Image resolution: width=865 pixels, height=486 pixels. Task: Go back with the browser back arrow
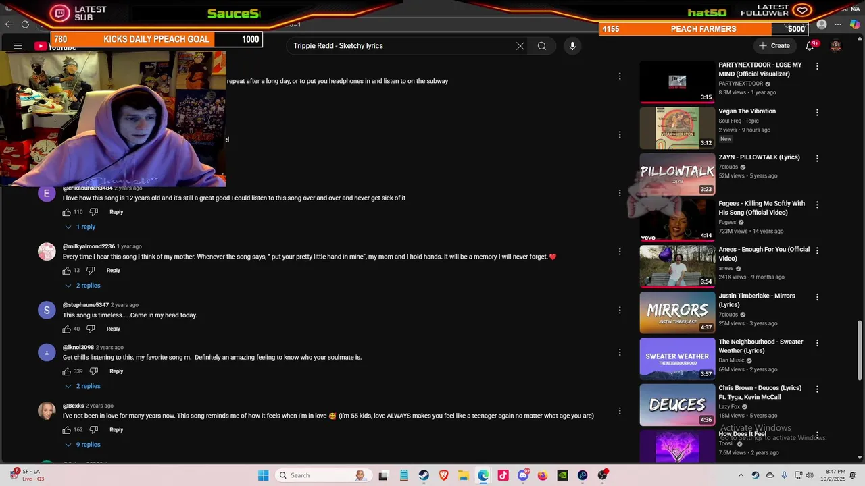click(9, 24)
